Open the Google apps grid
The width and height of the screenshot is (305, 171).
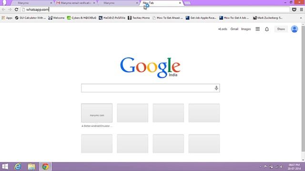coord(257,29)
